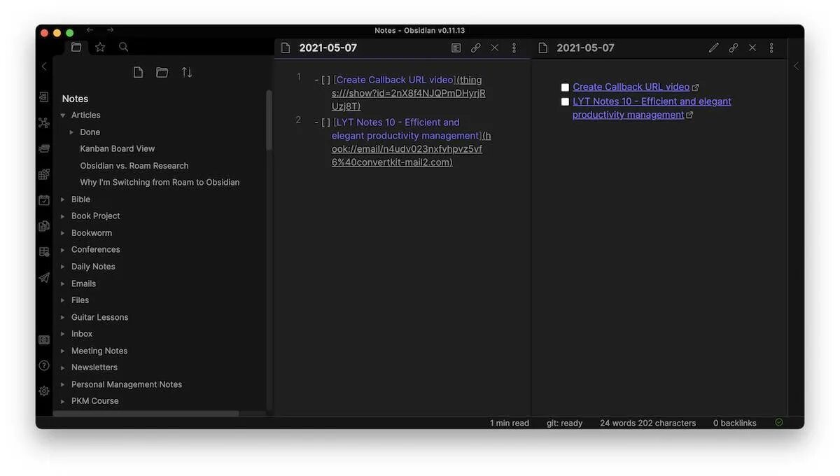Create a new note using the sidebar icon
This screenshot has width=840, height=476.
tap(137, 71)
